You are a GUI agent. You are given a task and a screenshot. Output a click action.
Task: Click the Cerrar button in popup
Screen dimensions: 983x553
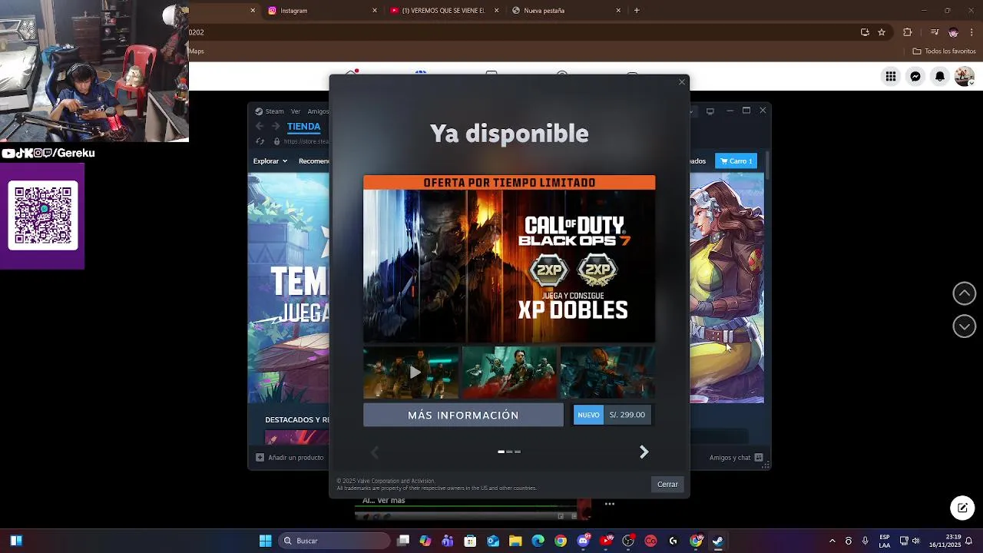click(x=667, y=484)
